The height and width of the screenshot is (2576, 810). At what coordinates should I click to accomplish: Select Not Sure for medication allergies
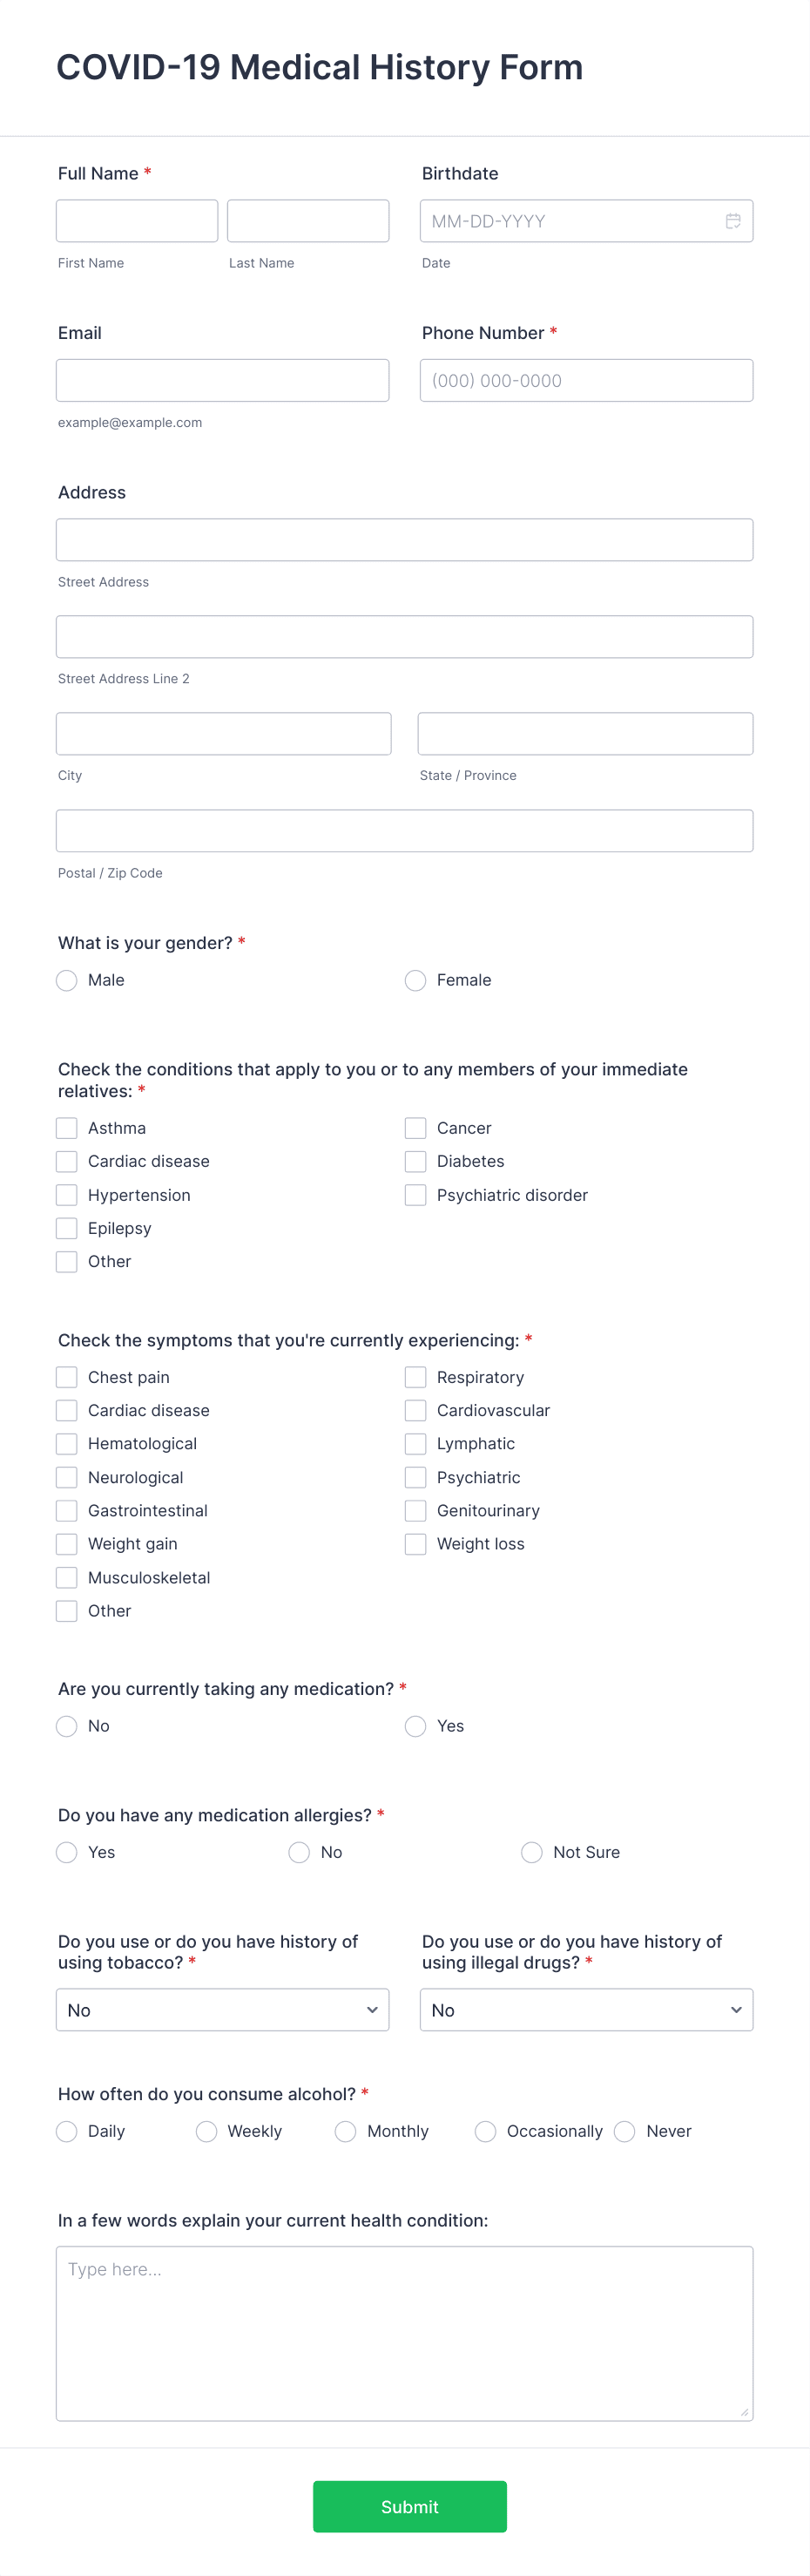coord(531,1852)
